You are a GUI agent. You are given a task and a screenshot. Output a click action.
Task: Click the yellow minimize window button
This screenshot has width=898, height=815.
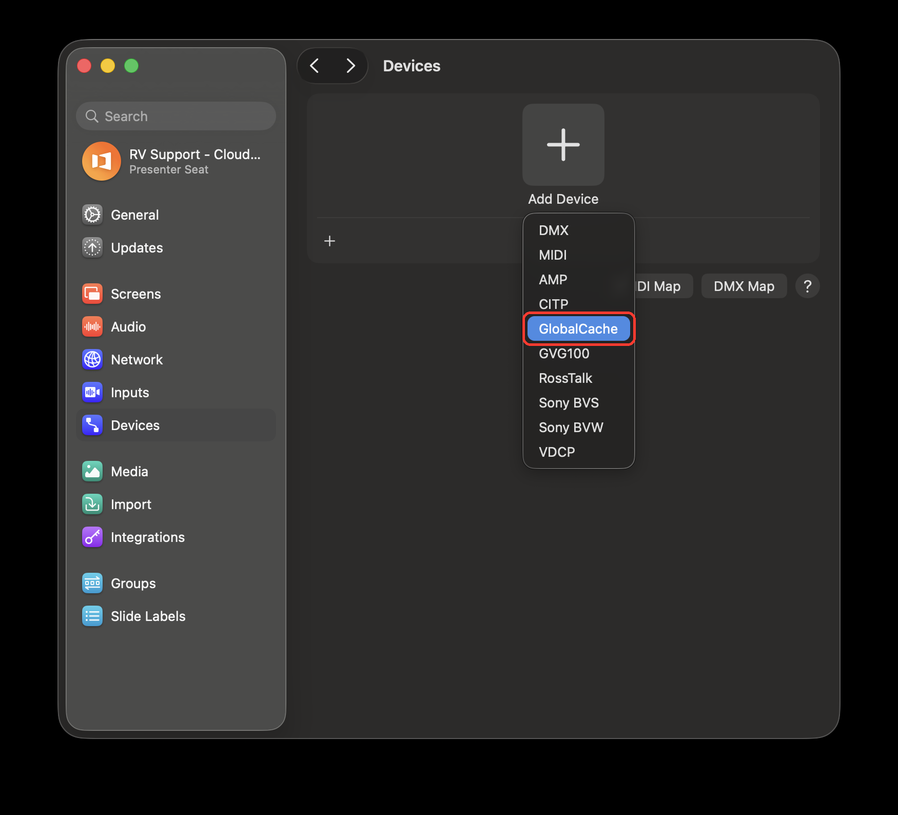click(108, 66)
